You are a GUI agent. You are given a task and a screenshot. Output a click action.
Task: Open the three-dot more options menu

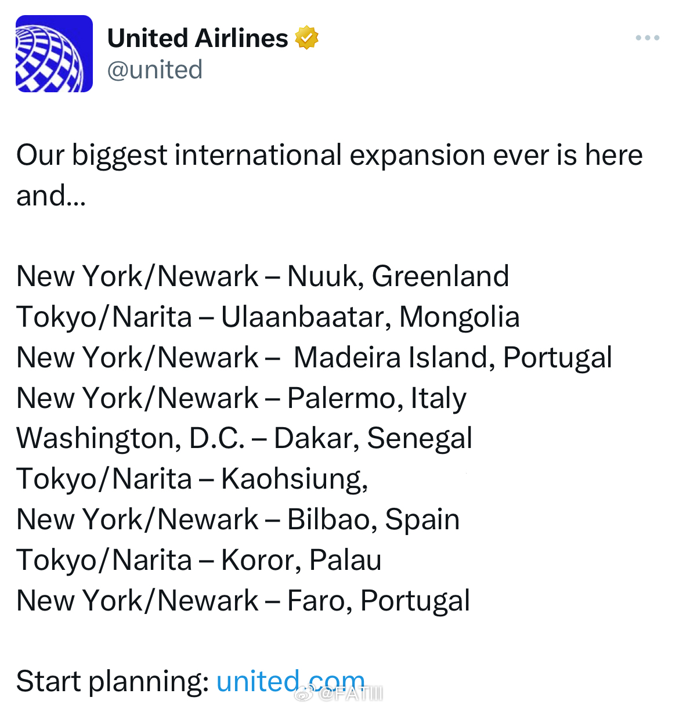(x=647, y=38)
